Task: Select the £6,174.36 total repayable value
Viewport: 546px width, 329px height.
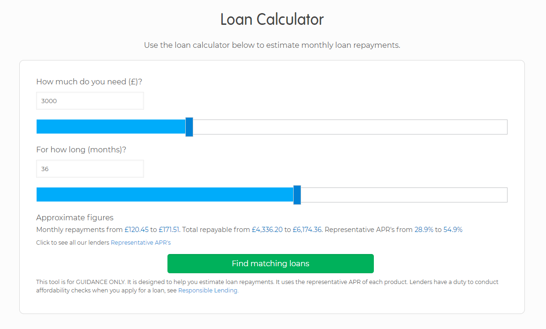Action: click(x=307, y=230)
